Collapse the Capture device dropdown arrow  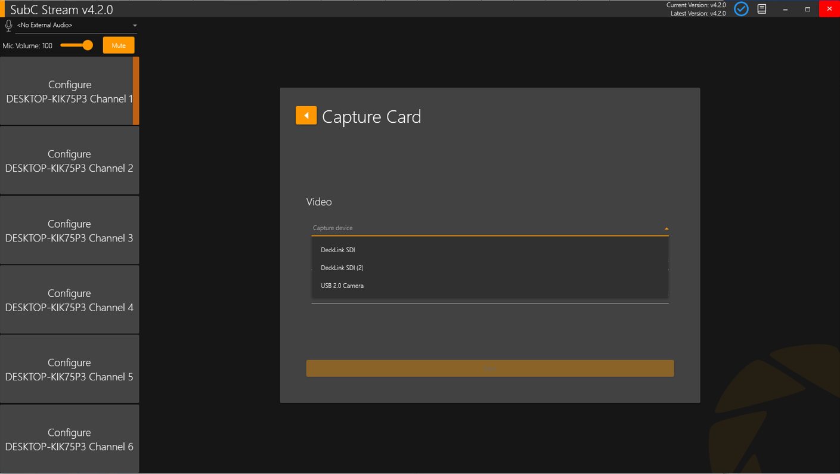pos(666,228)
